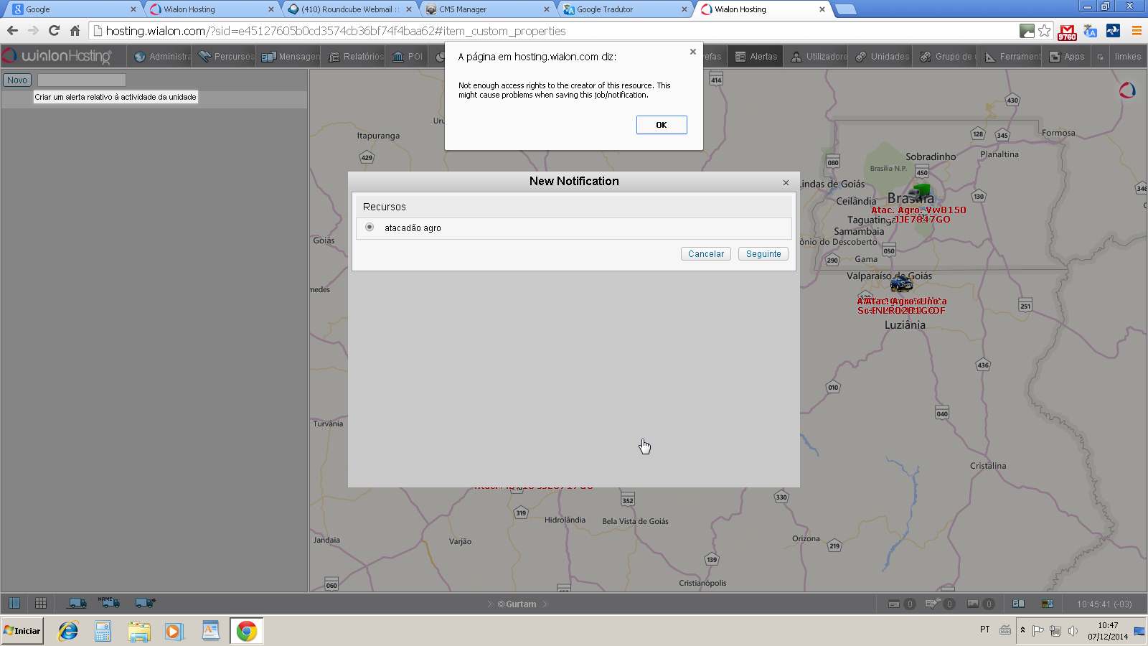Dismiss browser alert using its X icon

[x=692, y=52]
